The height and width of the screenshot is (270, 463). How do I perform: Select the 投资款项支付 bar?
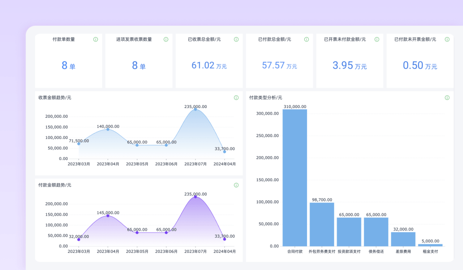coord(349,232)
